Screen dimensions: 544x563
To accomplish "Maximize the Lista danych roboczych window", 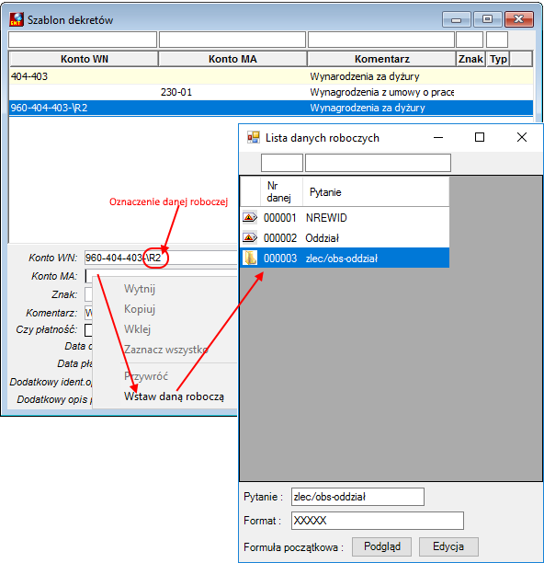I will 480,137.
